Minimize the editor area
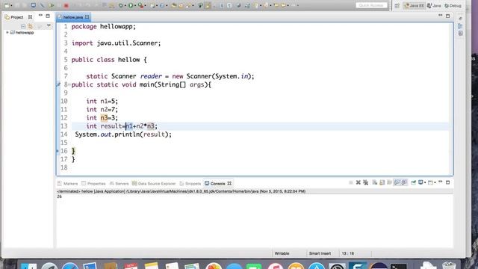This screenshot has height=269, width=478. (x=440, y=16)
